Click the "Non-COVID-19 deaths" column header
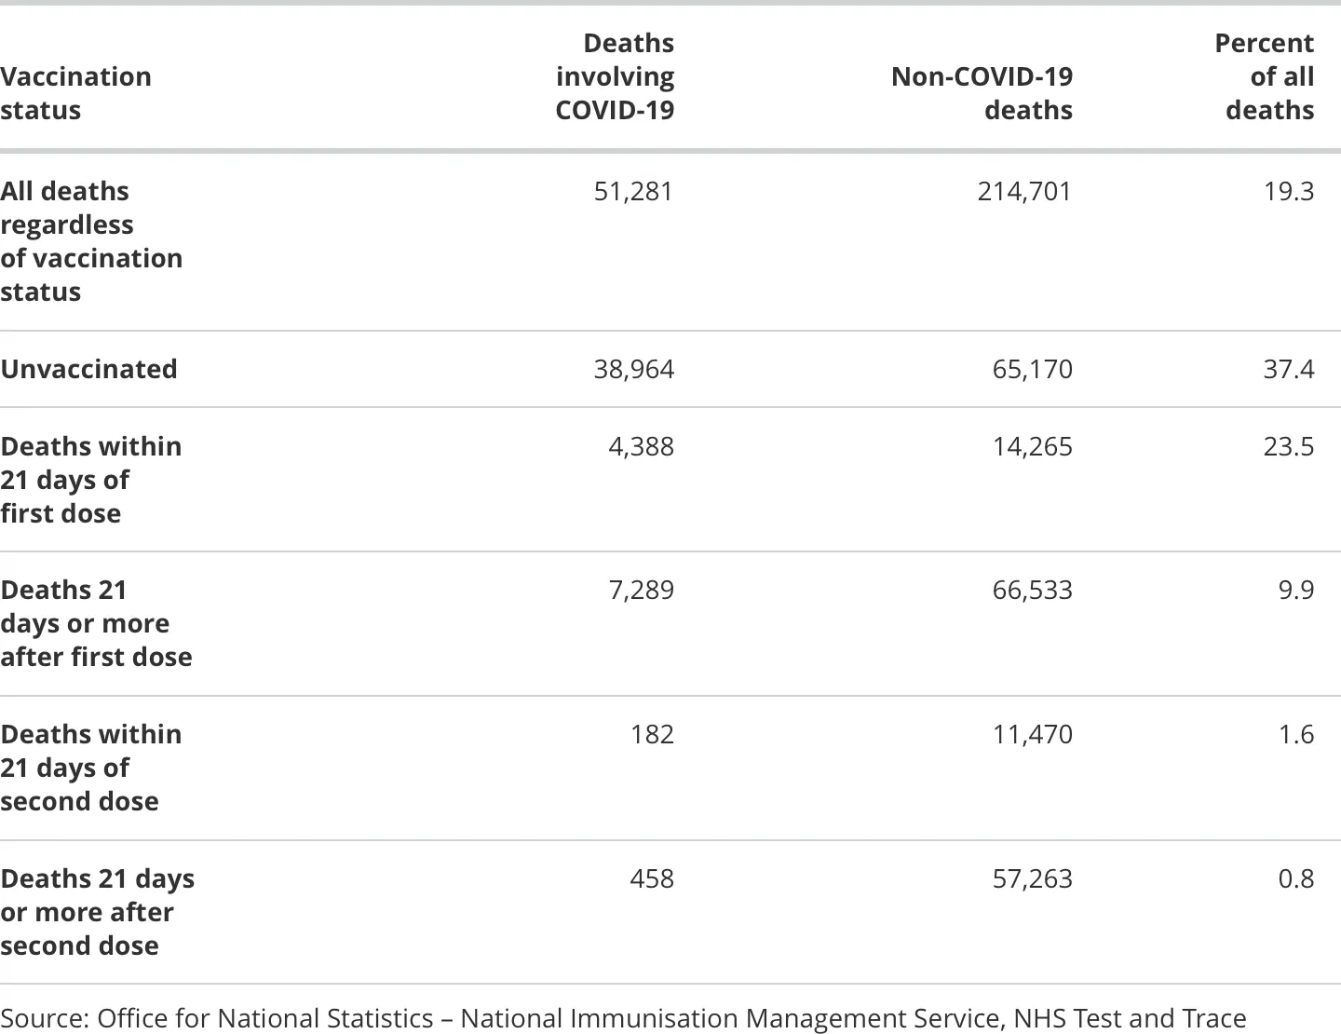The image size is (1341, 1034). (x=982, y=93)
